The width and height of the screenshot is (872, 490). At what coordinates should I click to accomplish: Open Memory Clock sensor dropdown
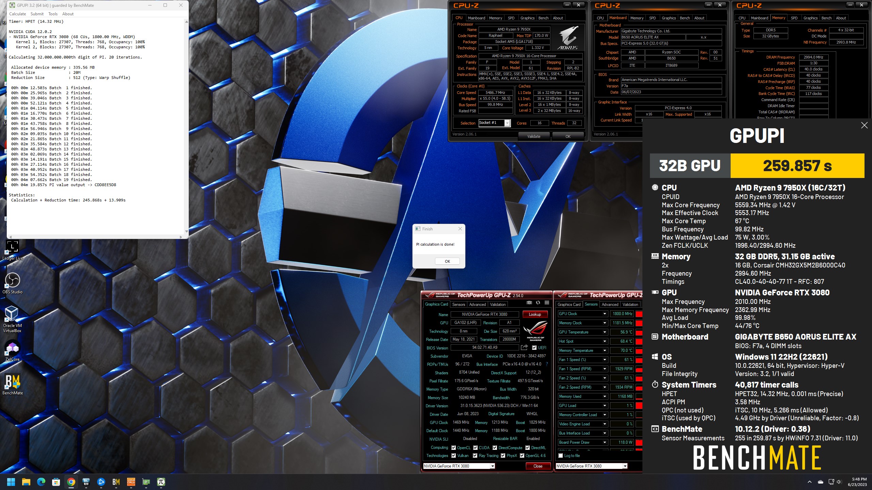tap(605, 323)
